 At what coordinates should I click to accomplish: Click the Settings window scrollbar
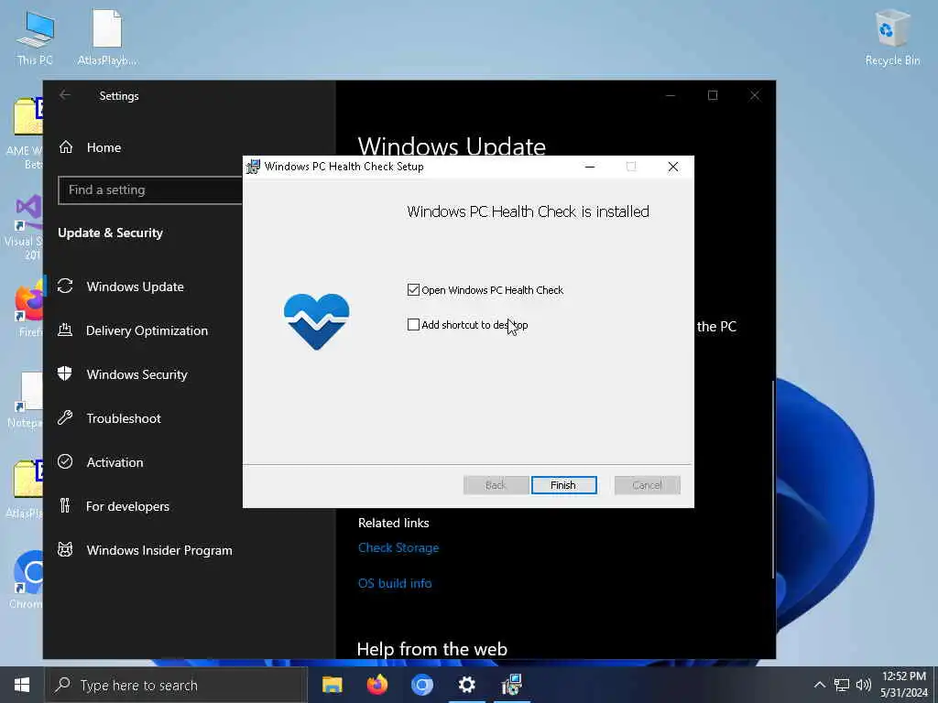(x=773, y=479)
